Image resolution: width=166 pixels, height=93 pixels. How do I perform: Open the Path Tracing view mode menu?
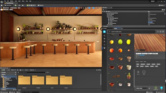tap(14, 8)
